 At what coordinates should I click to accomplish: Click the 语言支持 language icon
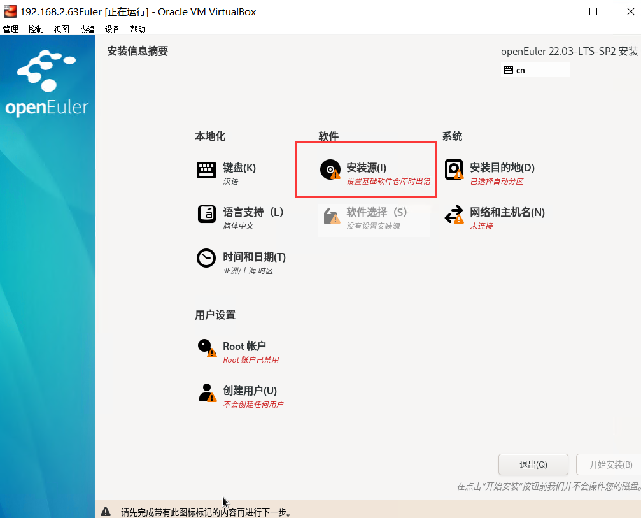[x=206, y=214]
